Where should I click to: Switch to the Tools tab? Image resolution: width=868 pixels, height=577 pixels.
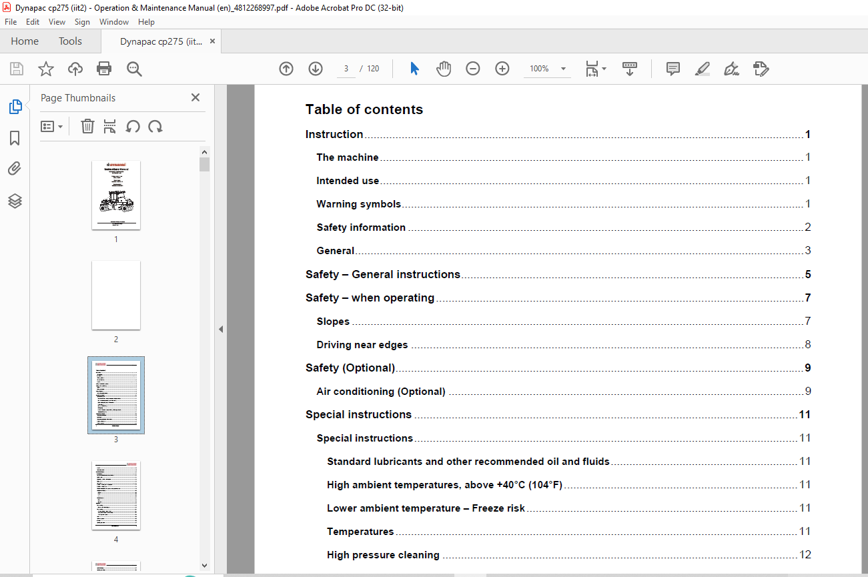pos(70,41)
